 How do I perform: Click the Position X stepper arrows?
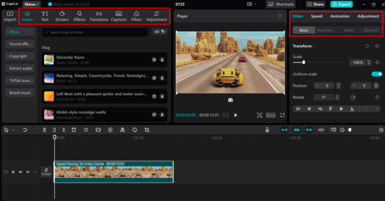[x=338, y=86]
